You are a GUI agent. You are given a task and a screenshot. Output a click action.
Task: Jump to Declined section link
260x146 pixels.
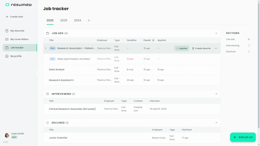tap(230, 52)
